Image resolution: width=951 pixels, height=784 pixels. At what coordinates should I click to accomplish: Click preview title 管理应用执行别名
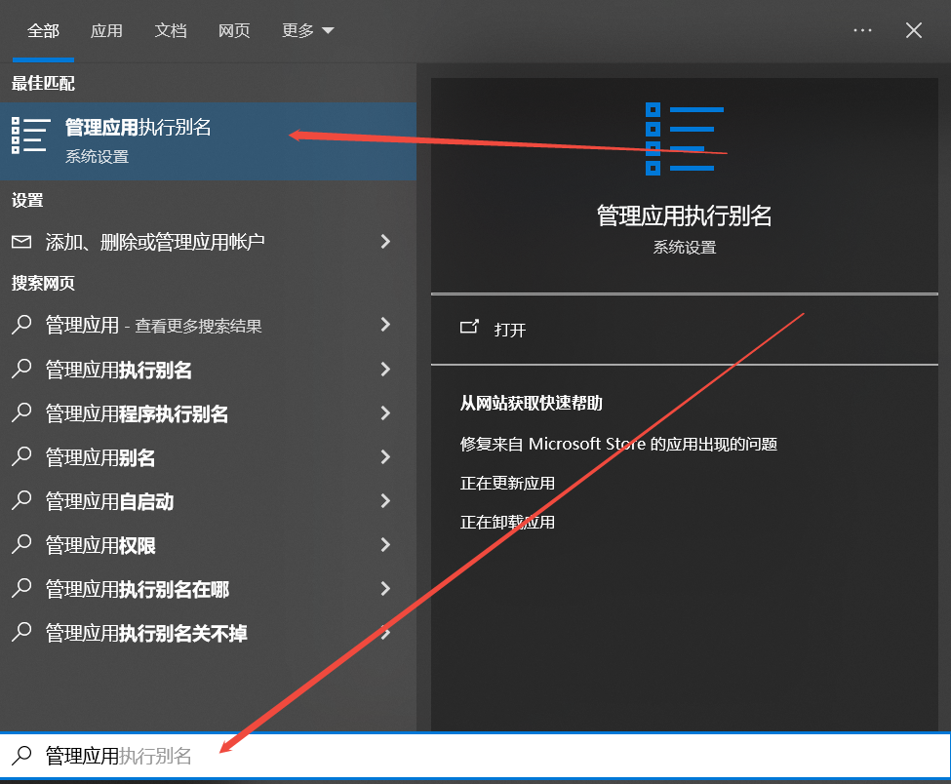[684, 216]
